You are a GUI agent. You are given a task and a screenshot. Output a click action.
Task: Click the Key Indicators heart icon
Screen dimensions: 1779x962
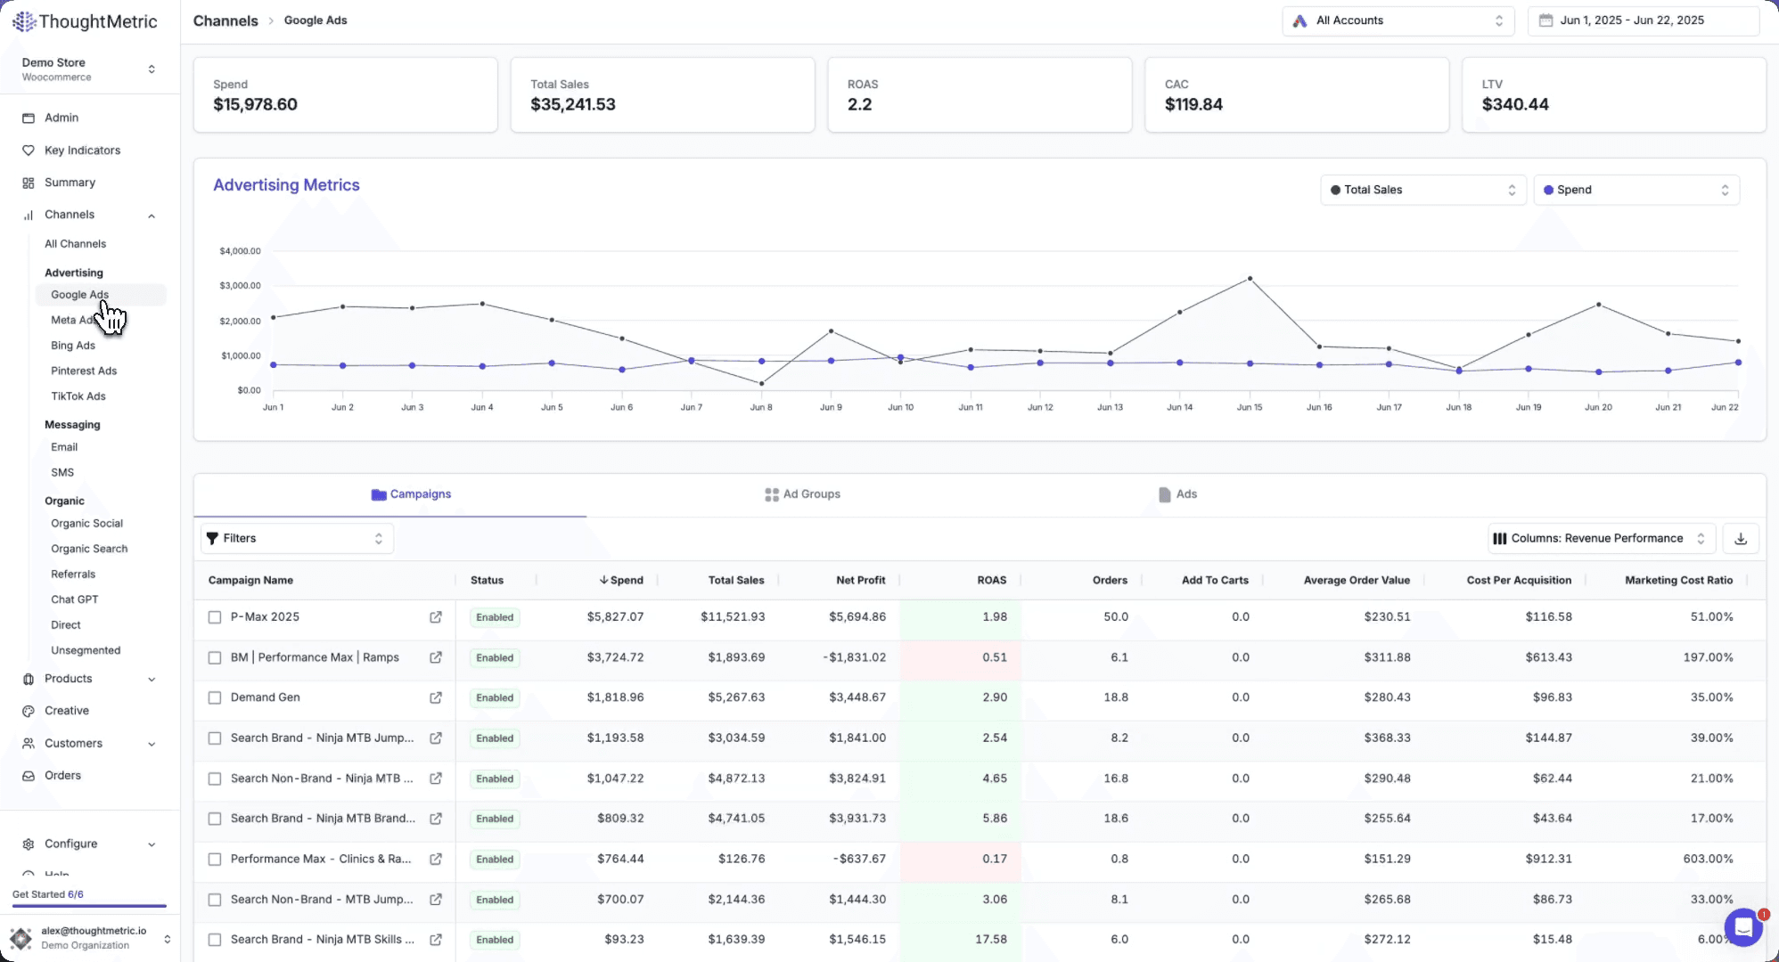[29, 151]
